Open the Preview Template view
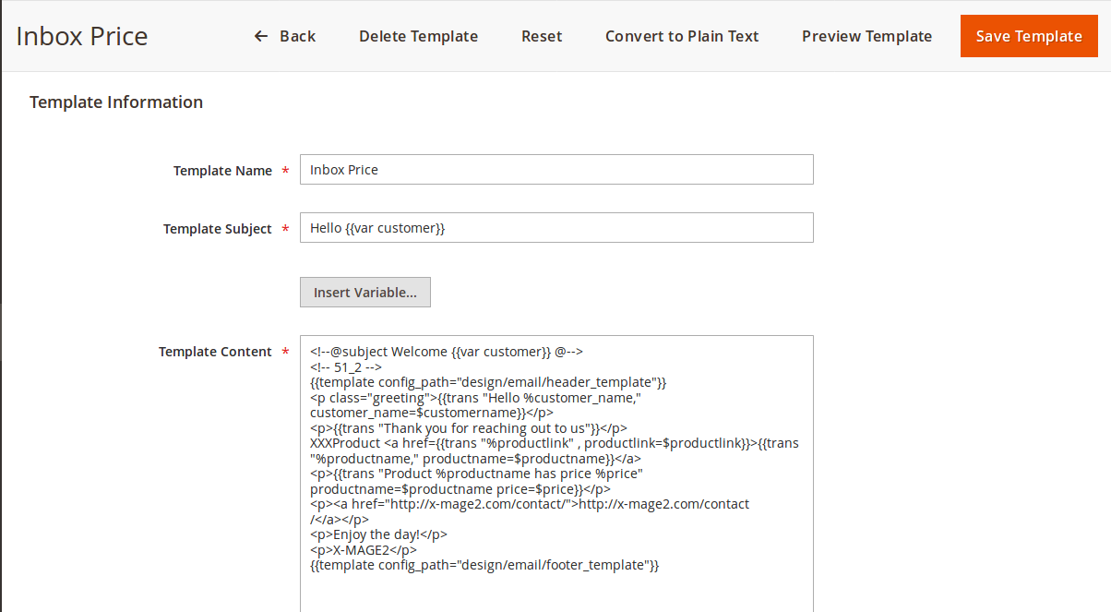Screen dimensions: 1111x612 (x=866, y=37)
